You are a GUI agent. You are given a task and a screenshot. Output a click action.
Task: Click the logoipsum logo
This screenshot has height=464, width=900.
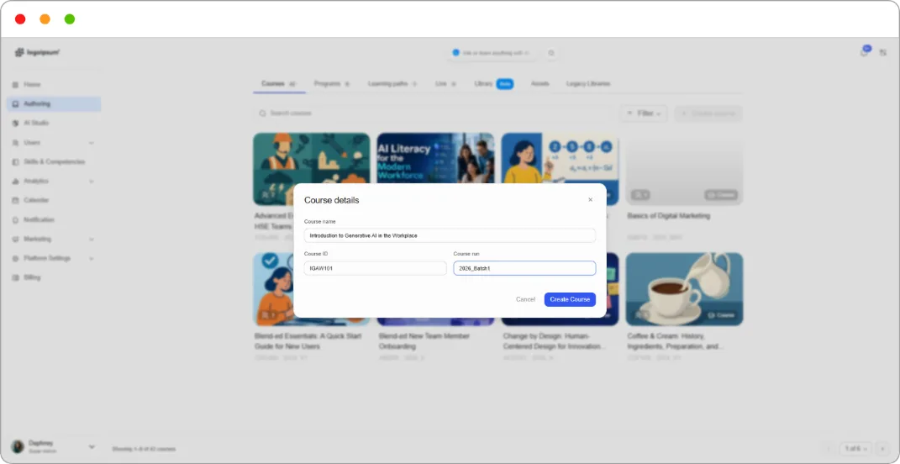(37, 52)
